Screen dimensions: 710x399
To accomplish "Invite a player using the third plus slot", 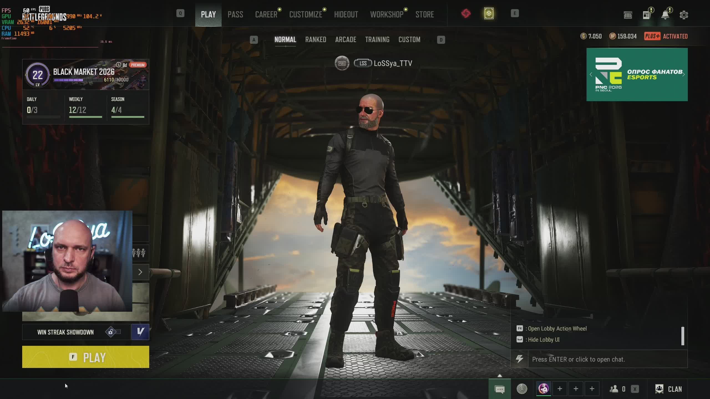I will (x=592, y=389).
